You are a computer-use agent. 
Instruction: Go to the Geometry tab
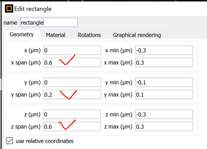pyautogui.click(x=22, y=34)
